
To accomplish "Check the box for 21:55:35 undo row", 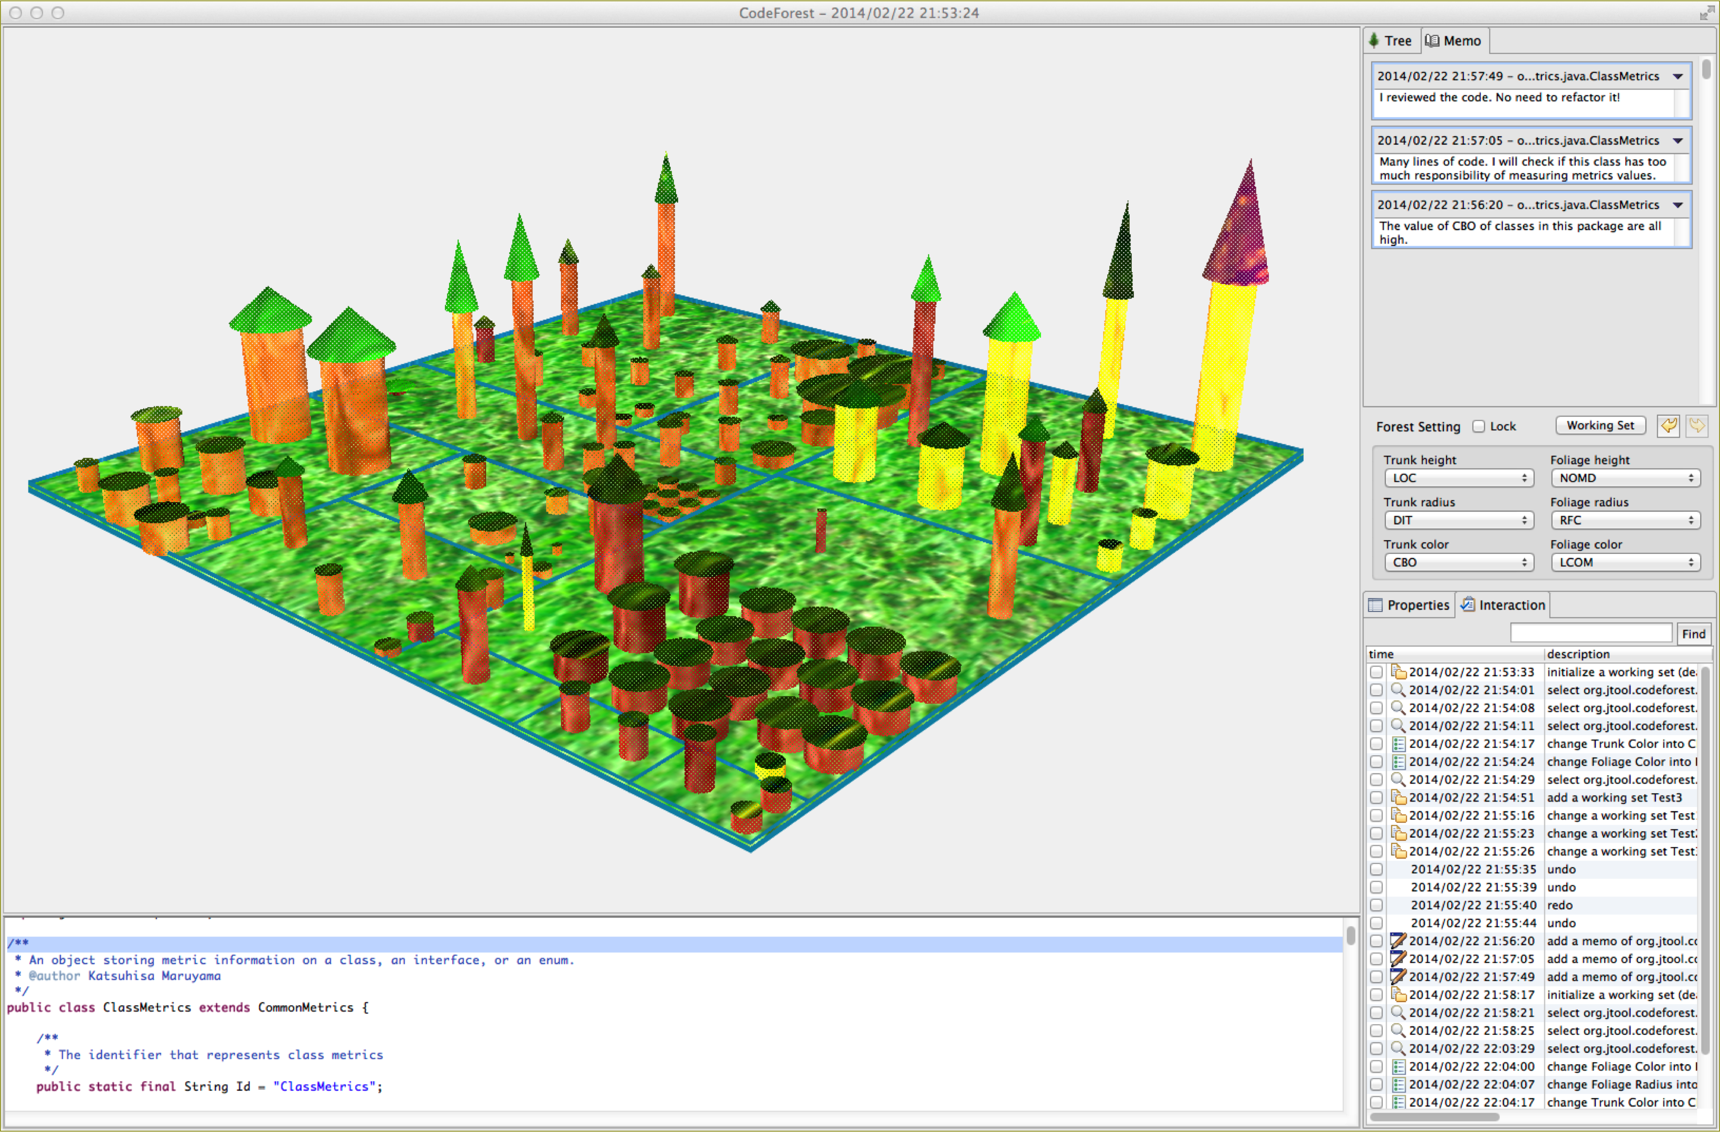I will coord(1376,869).
